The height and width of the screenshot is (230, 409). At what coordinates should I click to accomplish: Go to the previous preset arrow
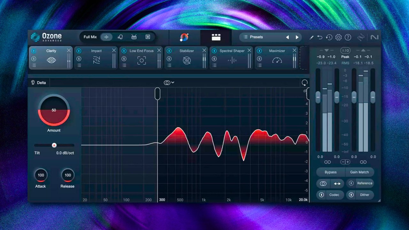click(x=287, y=37)
